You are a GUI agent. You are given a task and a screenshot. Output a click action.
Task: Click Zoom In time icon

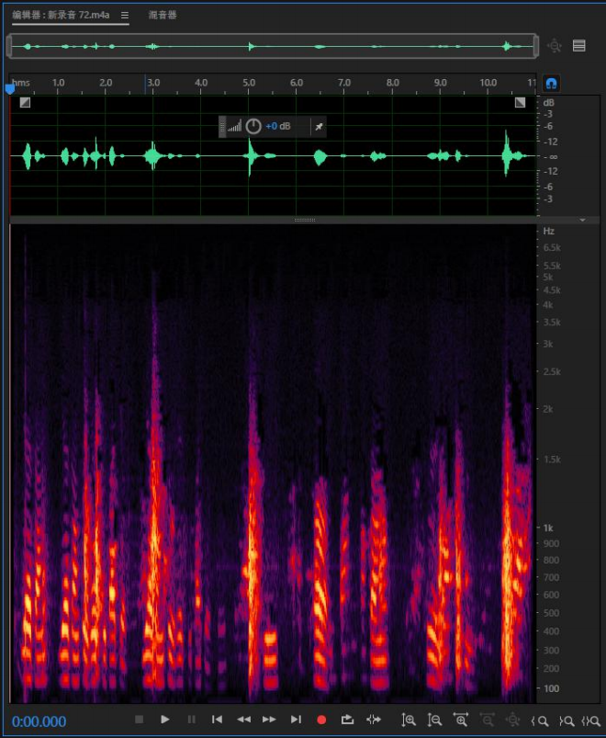point(460,720)
